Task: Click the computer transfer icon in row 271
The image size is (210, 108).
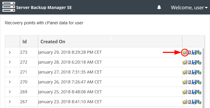Action: pyautogui.click(x=199, y=72)
